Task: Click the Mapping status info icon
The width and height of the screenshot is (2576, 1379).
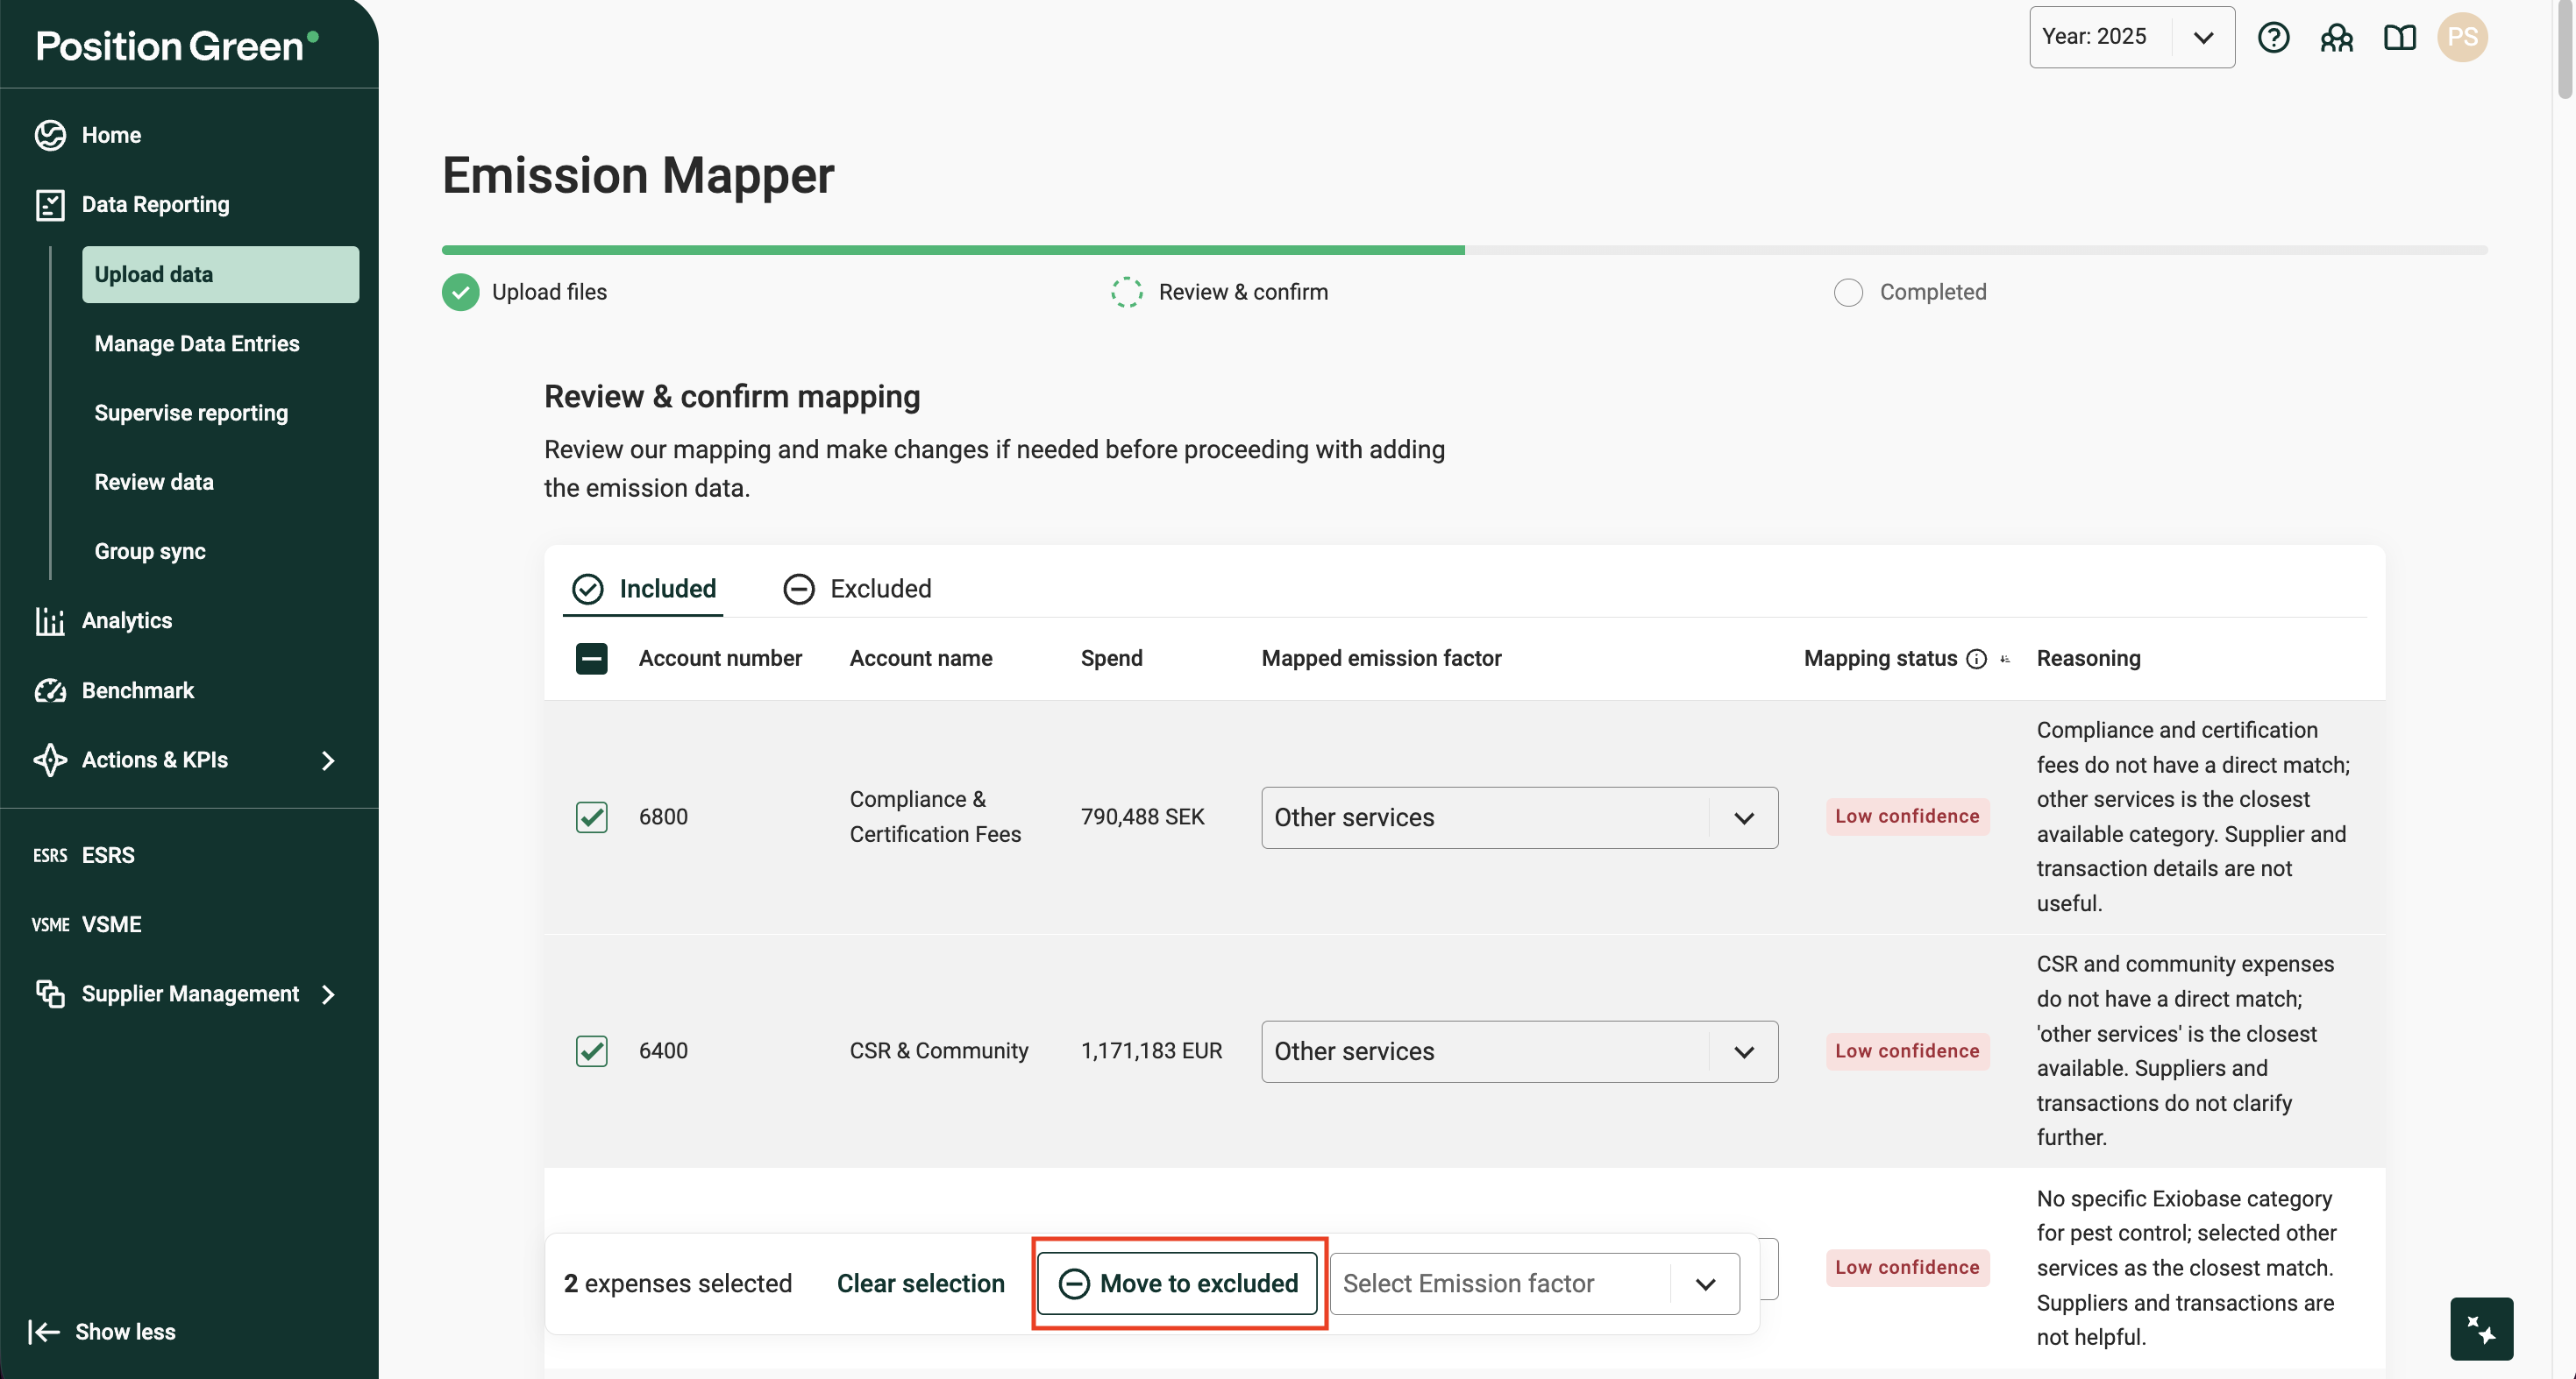Action: click(x=1976, y=659)
